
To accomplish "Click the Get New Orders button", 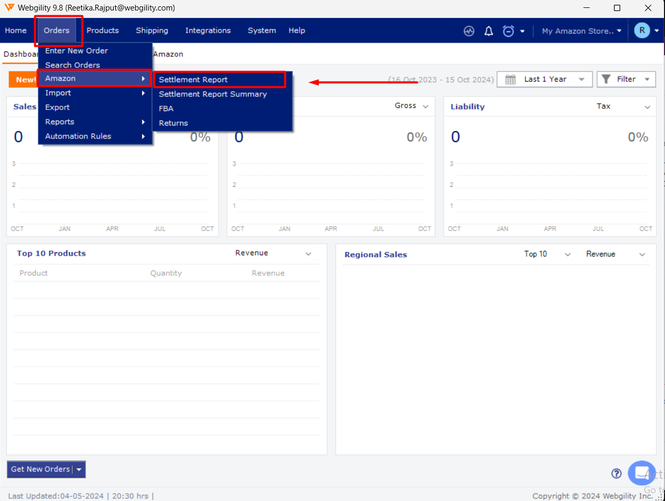I will [x=41, y=469].
